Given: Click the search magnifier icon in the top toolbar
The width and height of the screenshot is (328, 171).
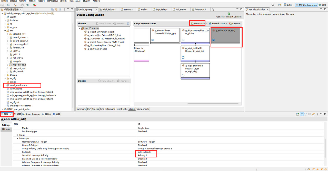Looking at the screenshot, I should click(x=273, y=5).
